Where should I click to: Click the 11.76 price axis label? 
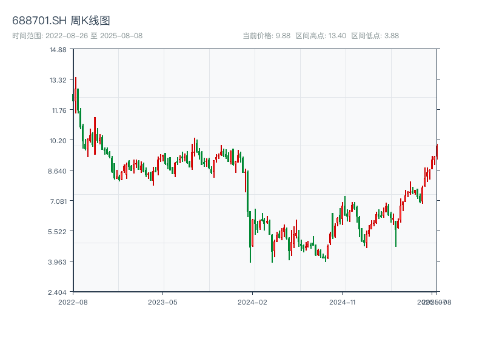point(58,110)
